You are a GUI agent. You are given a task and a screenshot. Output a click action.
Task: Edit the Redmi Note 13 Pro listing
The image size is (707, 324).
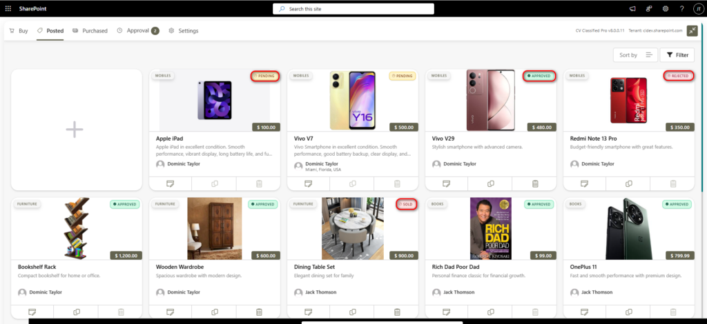click(584, 183)
